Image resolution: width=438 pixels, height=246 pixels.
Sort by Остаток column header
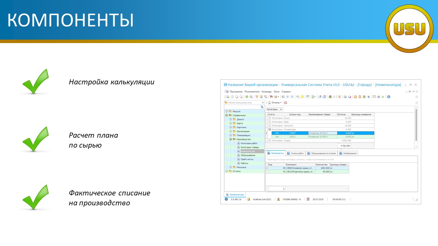point(344,114)
